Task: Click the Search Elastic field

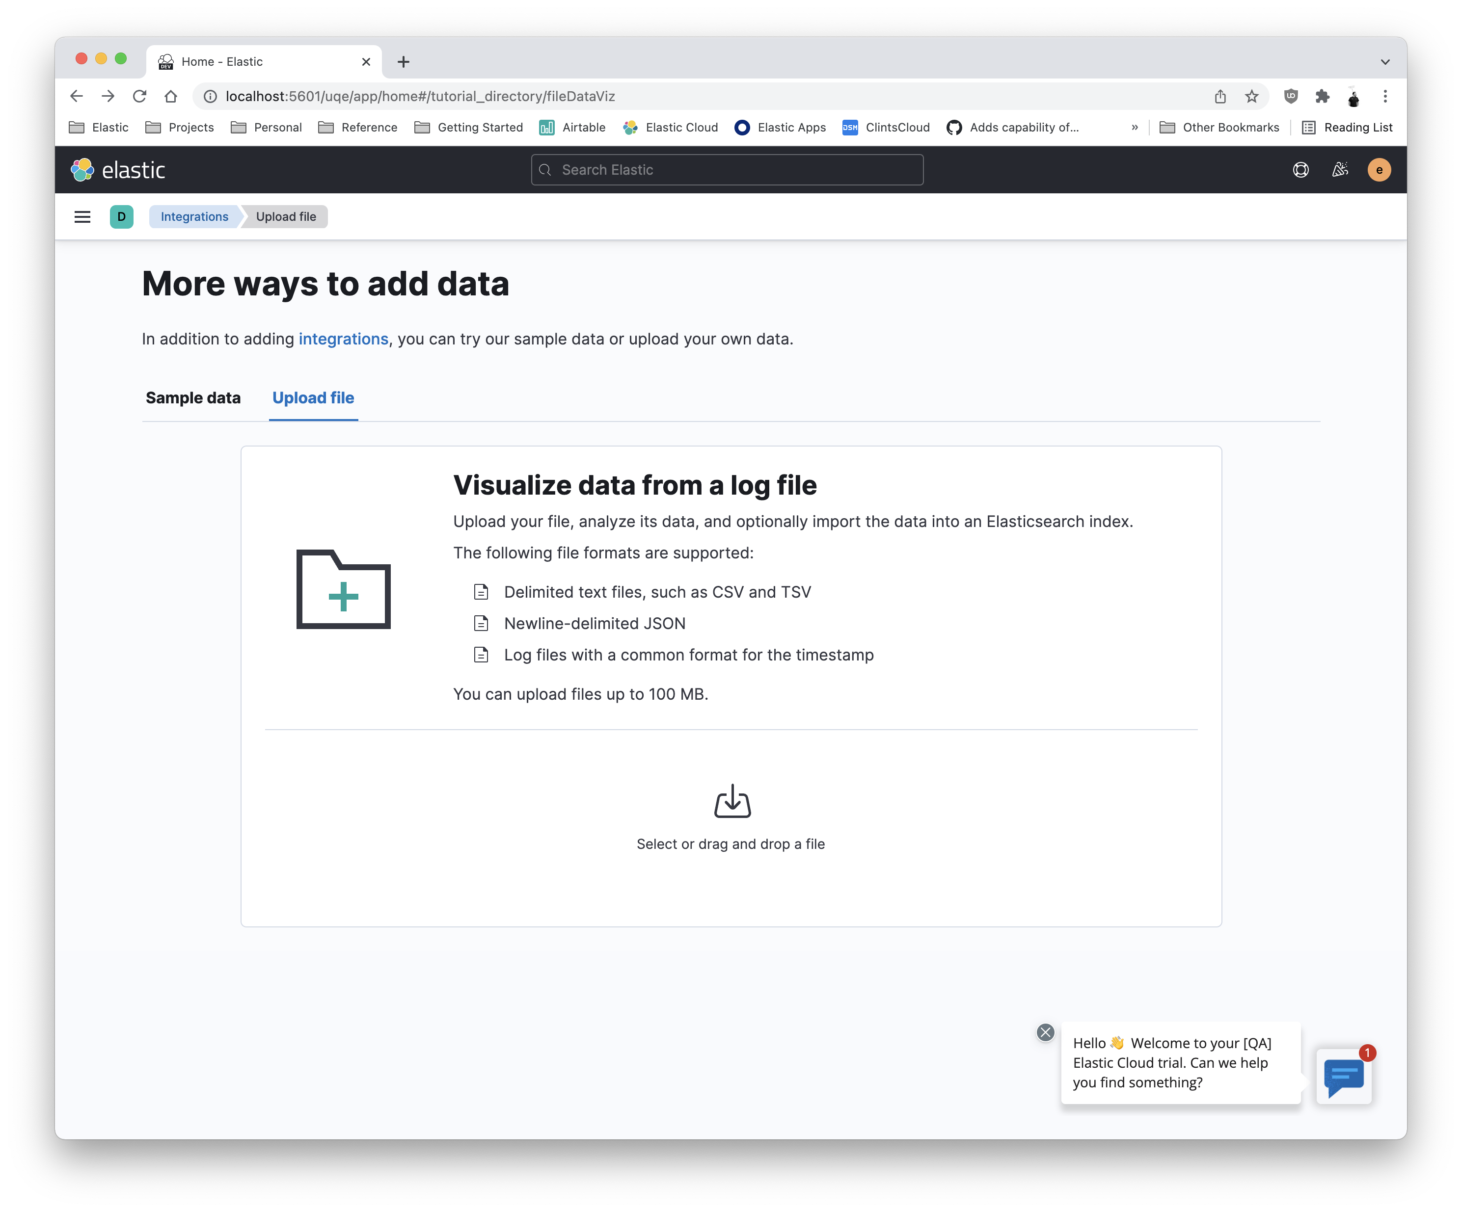Action: coord(728,170)
